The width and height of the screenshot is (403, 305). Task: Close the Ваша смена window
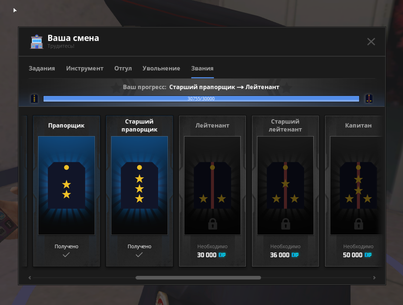coord(371,42)
